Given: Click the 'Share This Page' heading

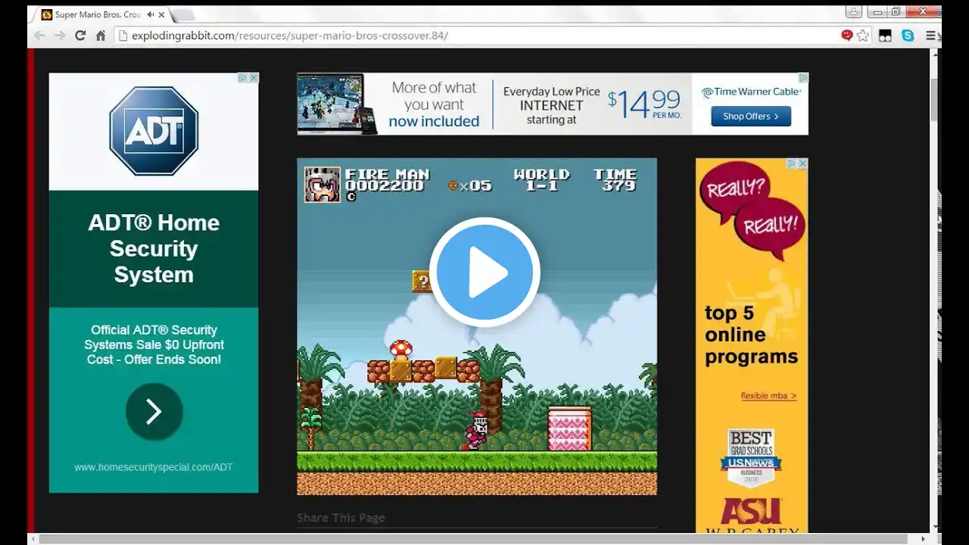Looking at the screenshot, I should (x=341, y=518).
